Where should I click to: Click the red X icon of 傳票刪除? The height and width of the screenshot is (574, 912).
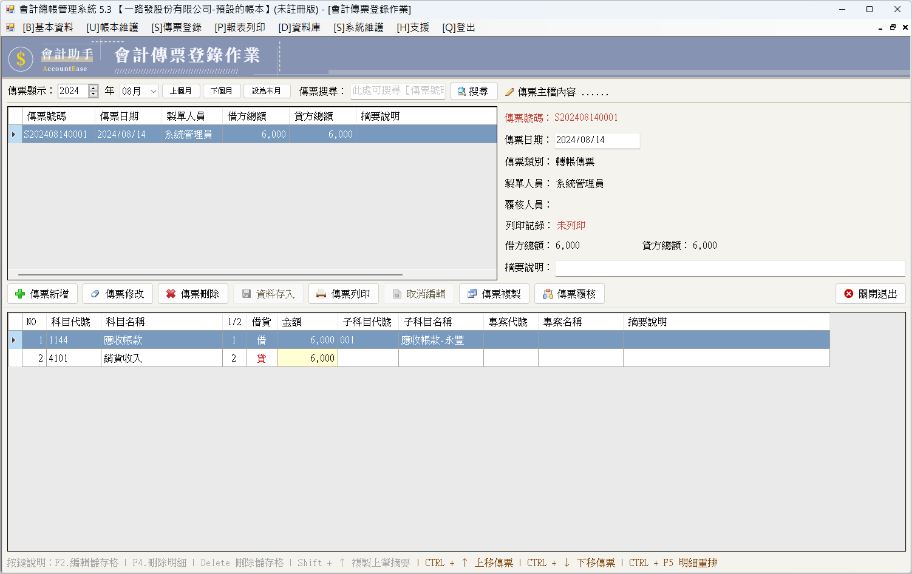[171, 294]
